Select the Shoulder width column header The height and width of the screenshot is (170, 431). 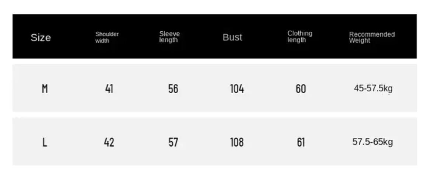(x=107, y=37)
